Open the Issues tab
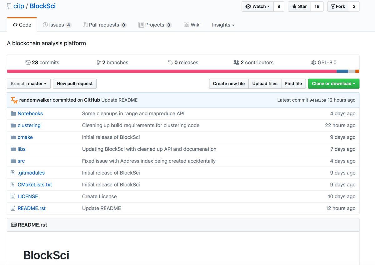Viewport: 375px width, 265px height. 57,25
